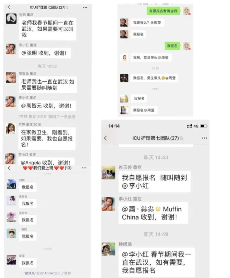Tap 高智元's baby avatar
Screen dimensions: 230x278
(x=11, y=77)
